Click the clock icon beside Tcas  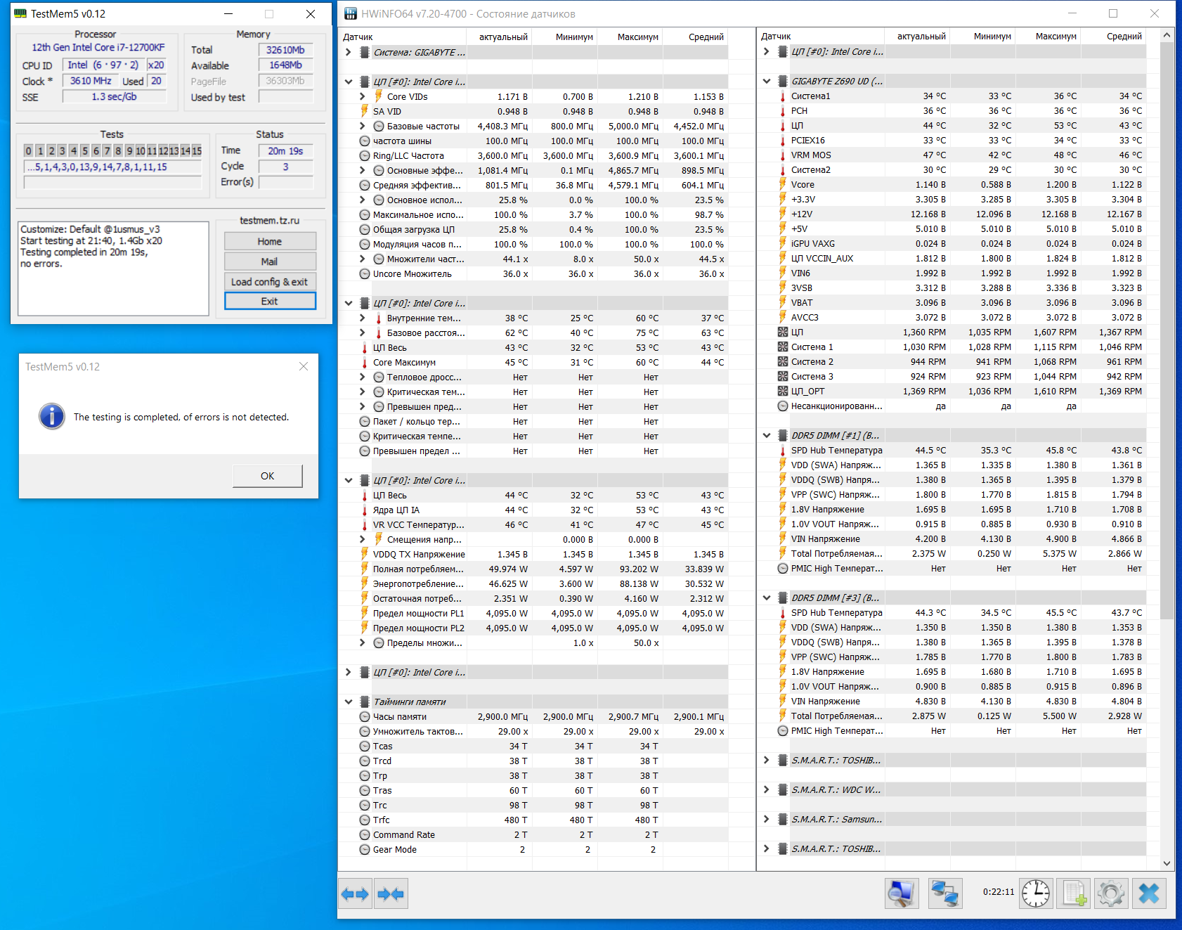coord(365,747)
